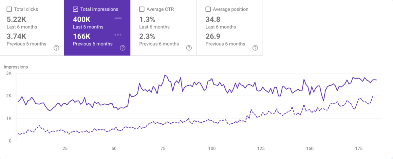The height and width of the screenshot is (159, 393).
Task: Tick the Average position checkbox
Action: [208, 9]
